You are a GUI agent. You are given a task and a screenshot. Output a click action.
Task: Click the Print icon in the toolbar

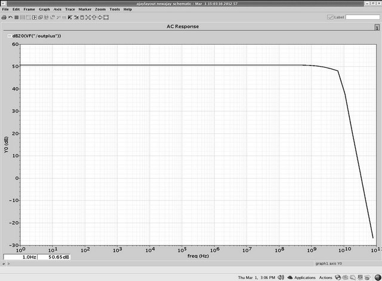pyautogui.click(x=4, y=17)
